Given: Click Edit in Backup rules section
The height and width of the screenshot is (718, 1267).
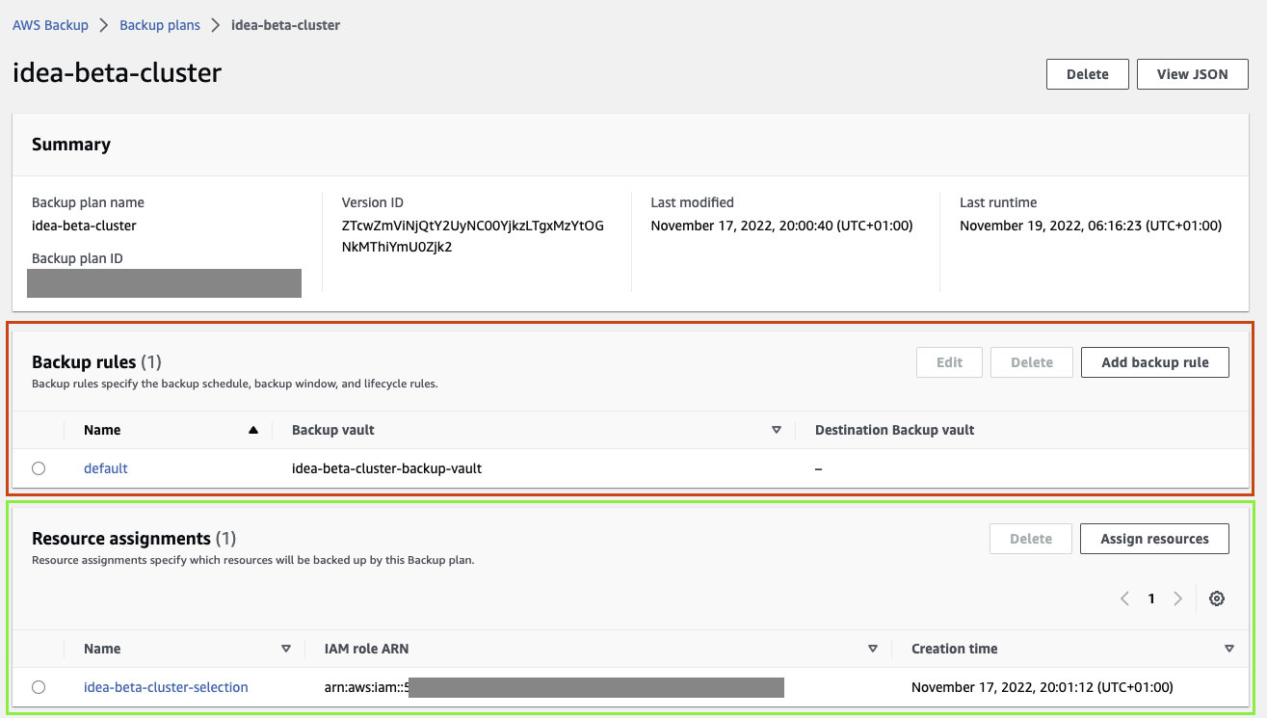Looking at the screenshot, I should coord(949,362).
